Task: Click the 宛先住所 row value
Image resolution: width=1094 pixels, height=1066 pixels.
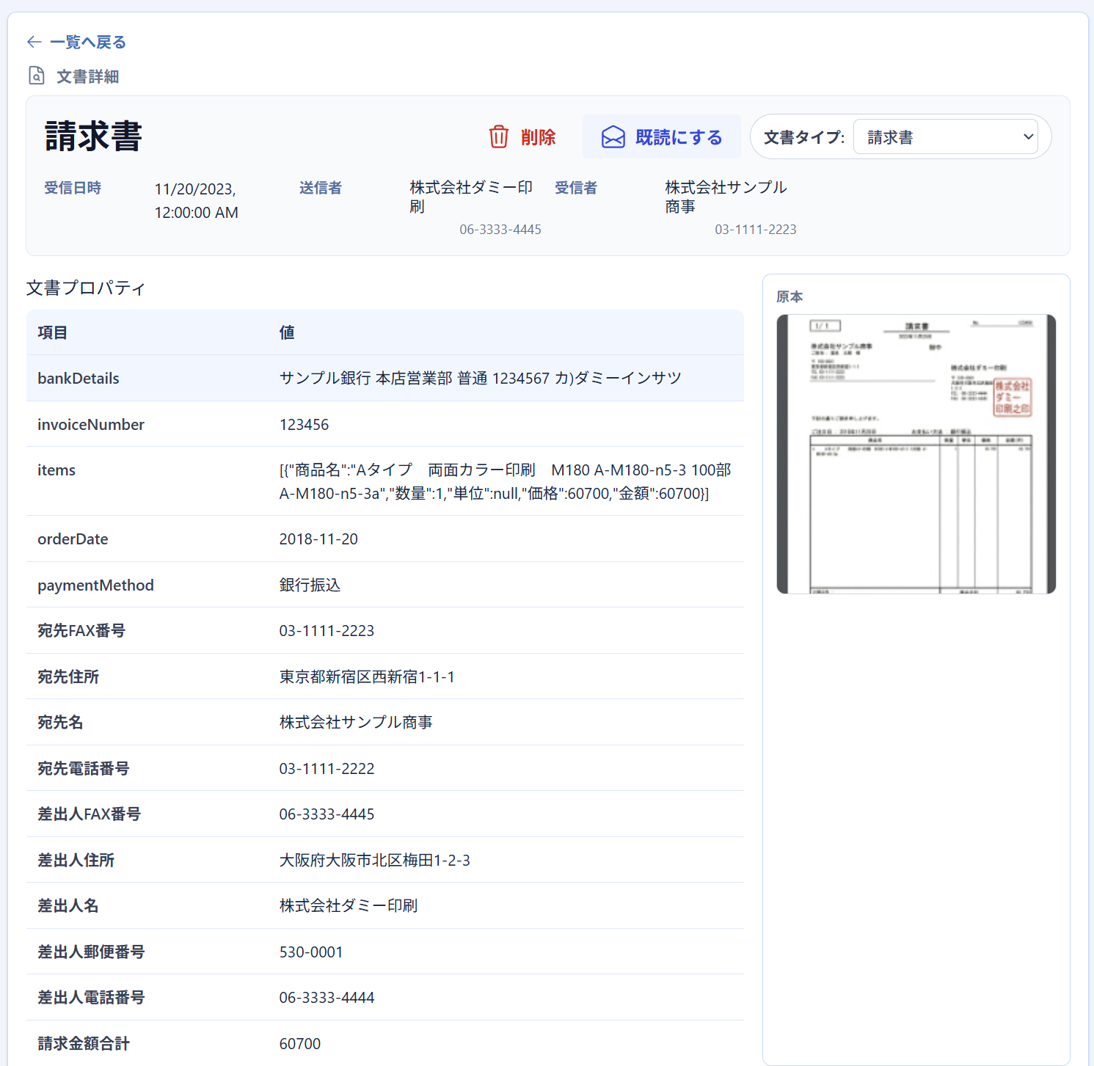Action: coord(366,676)
